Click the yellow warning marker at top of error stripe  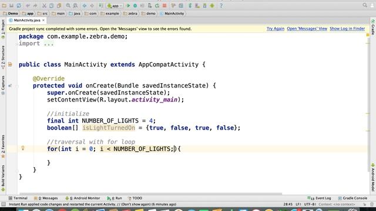(368, 35)
